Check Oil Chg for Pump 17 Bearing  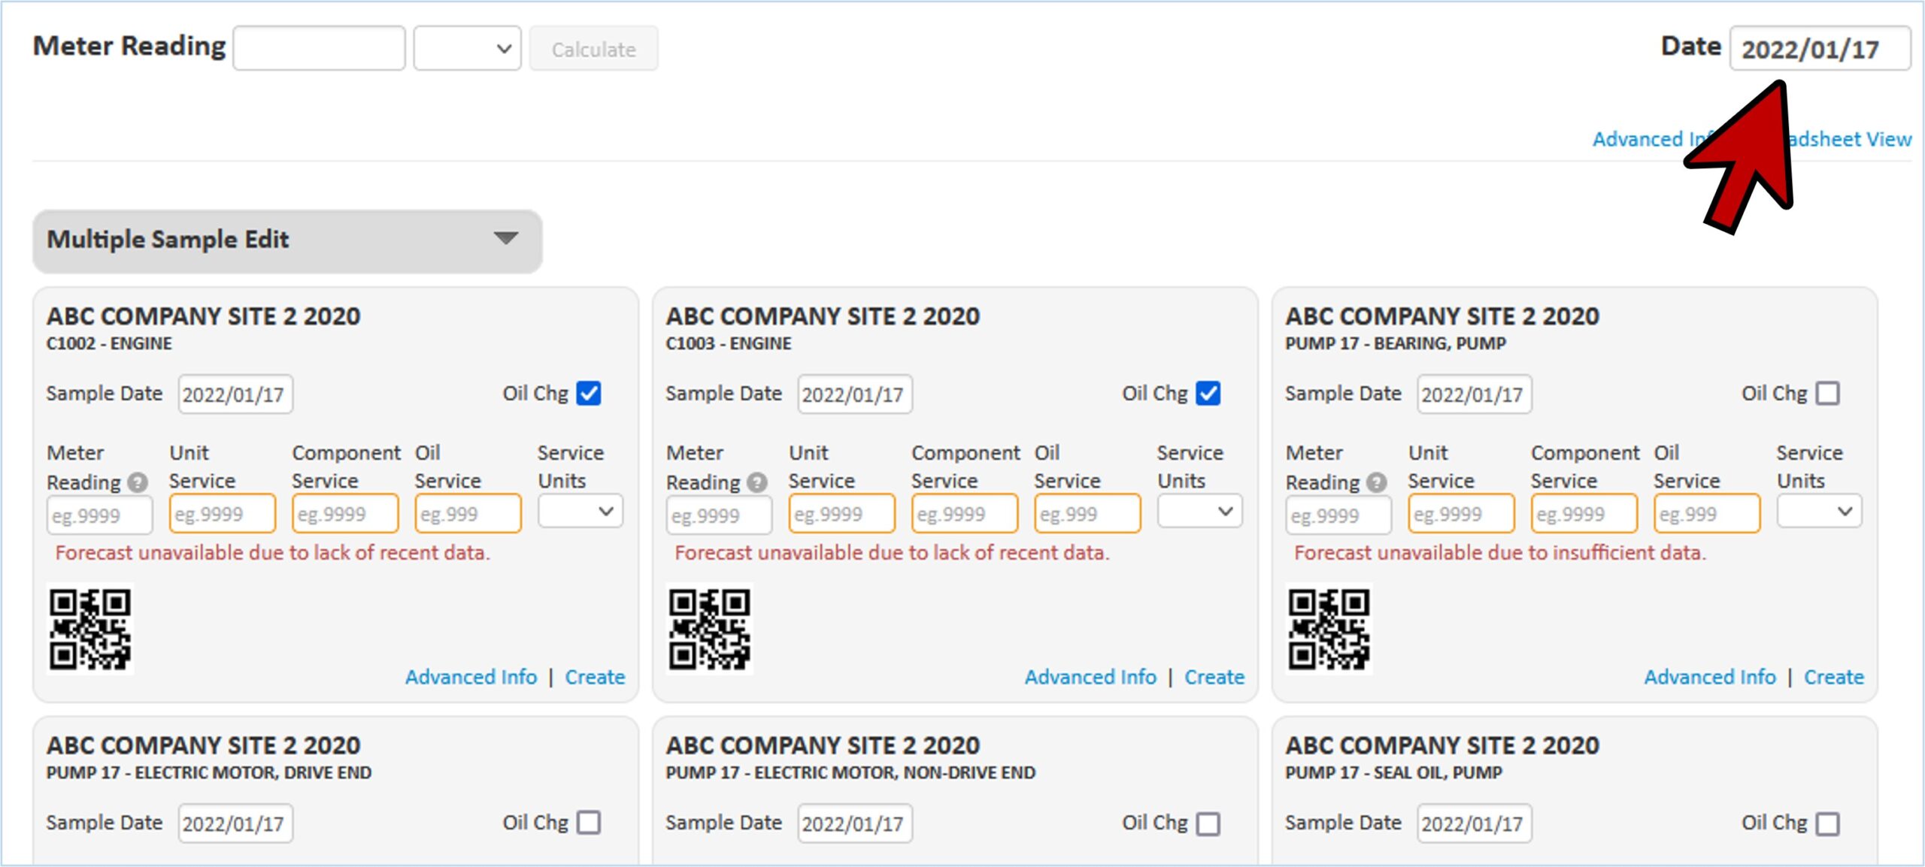[x=1828, y=394]
